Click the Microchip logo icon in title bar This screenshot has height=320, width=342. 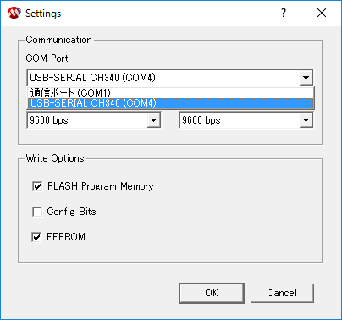click(x=14, y=13)
